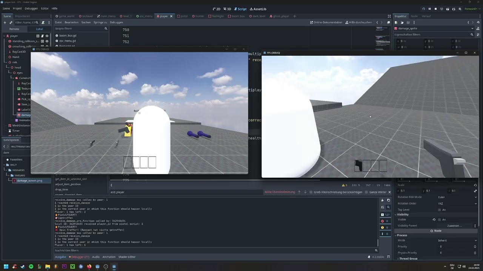Open the Windows Start menu
The image size is (483, 271).
point(6,266)
